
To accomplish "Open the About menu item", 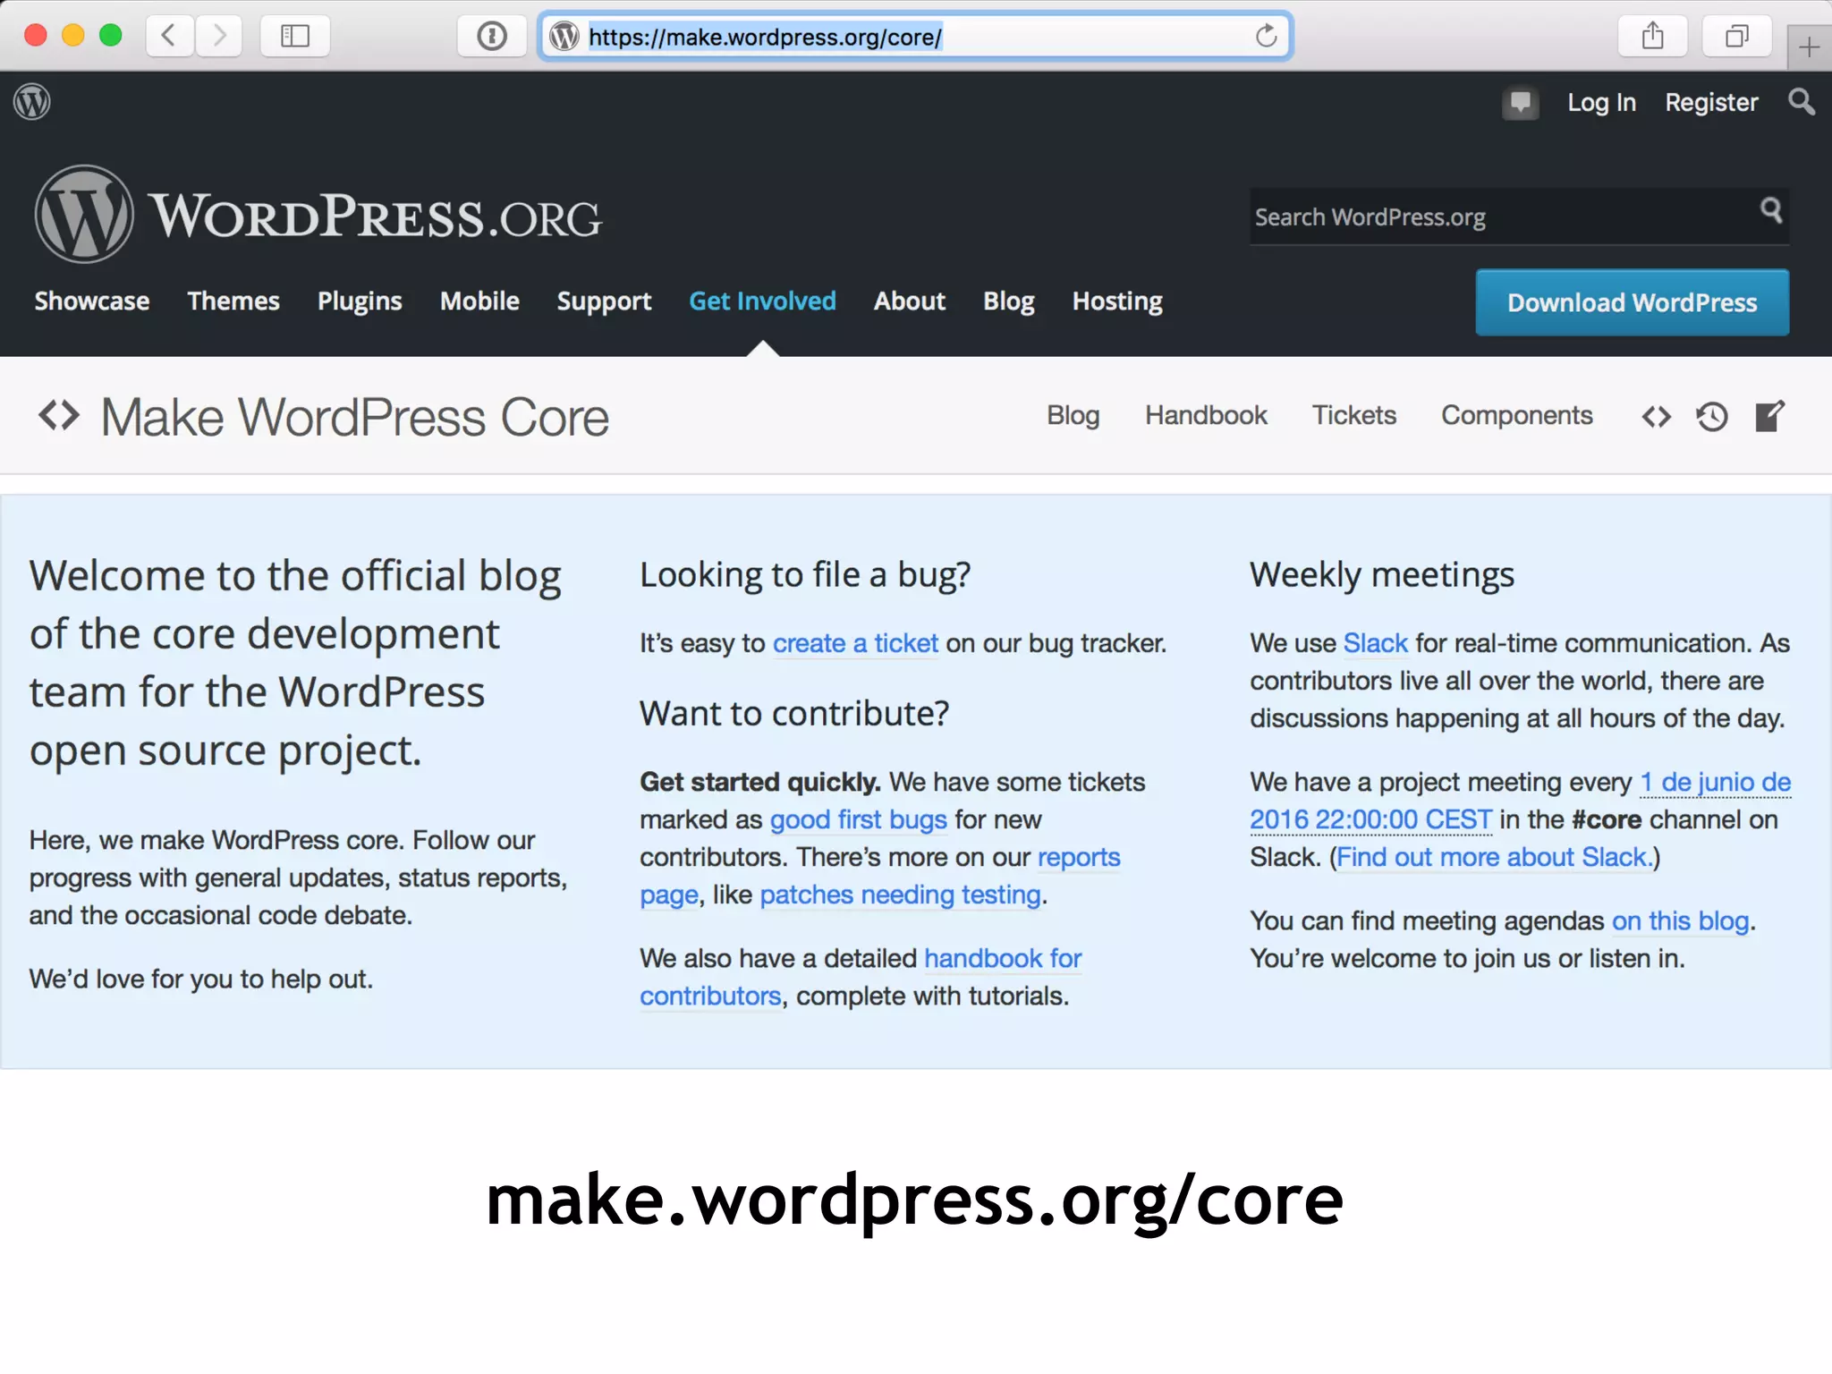I will click(x=910, y=301).
